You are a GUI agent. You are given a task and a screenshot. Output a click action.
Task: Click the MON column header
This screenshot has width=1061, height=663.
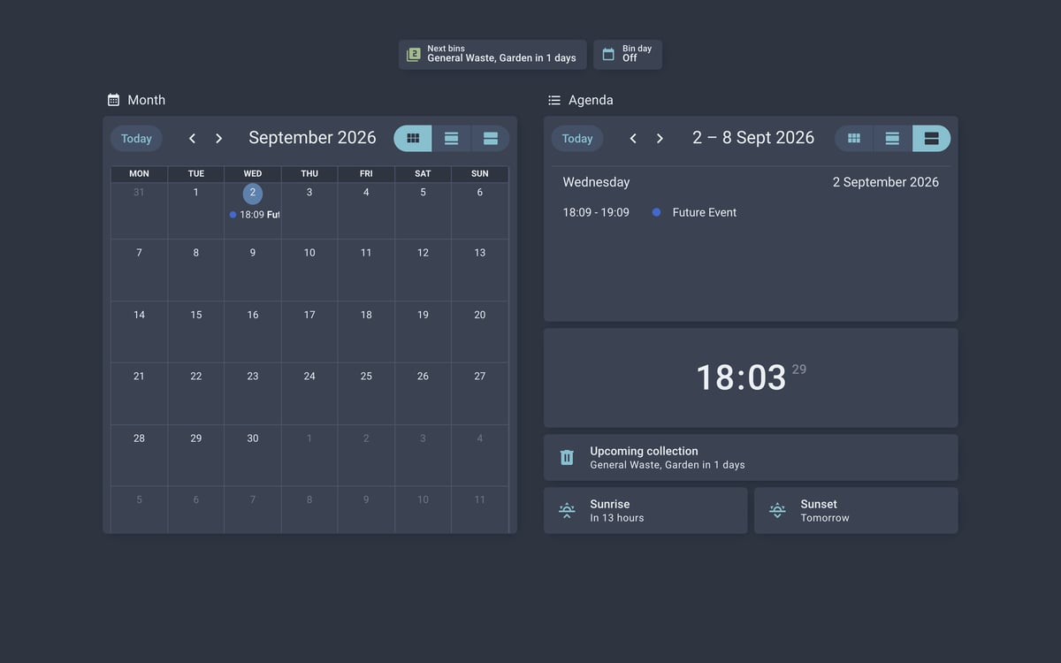(139, 174)
